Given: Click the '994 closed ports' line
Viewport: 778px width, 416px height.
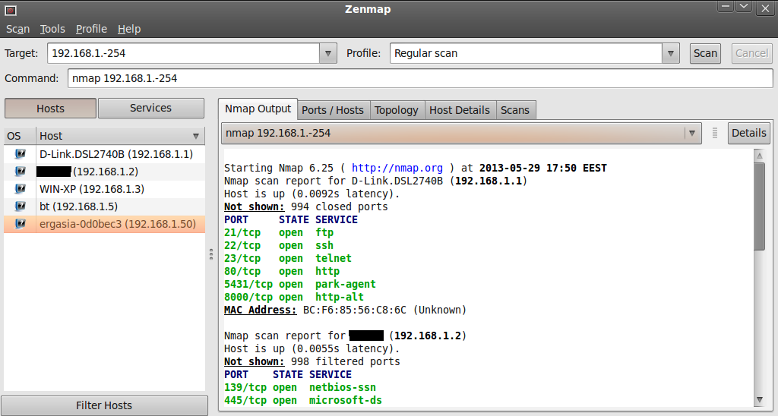Looking at the screenshot, I should 306,206.
